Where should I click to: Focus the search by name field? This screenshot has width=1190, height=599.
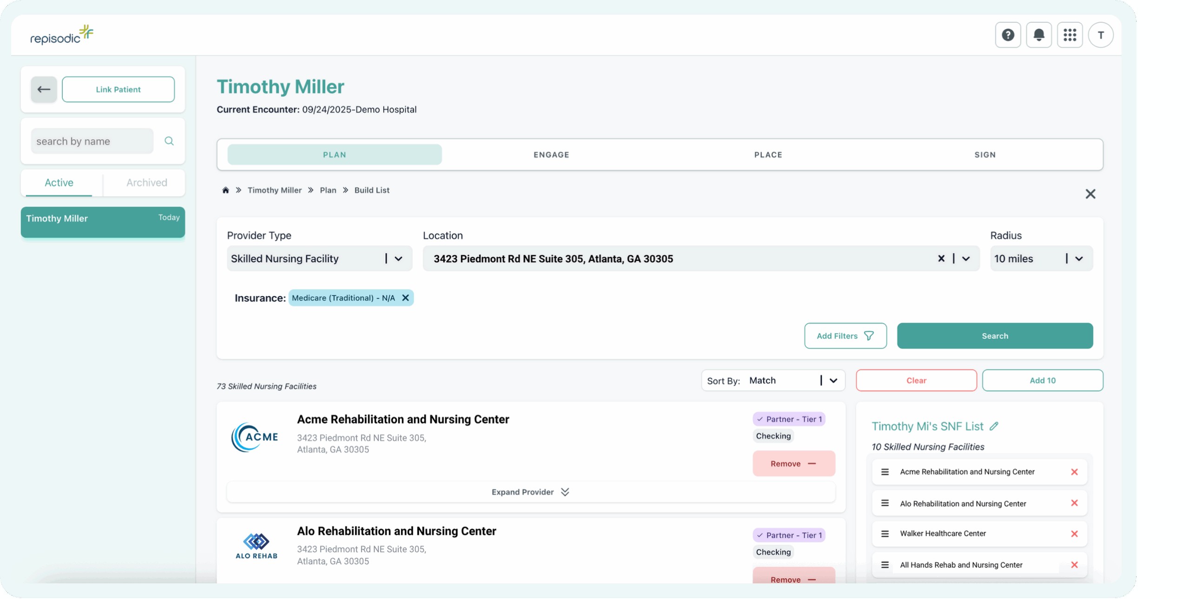click(x=92, y=141)
